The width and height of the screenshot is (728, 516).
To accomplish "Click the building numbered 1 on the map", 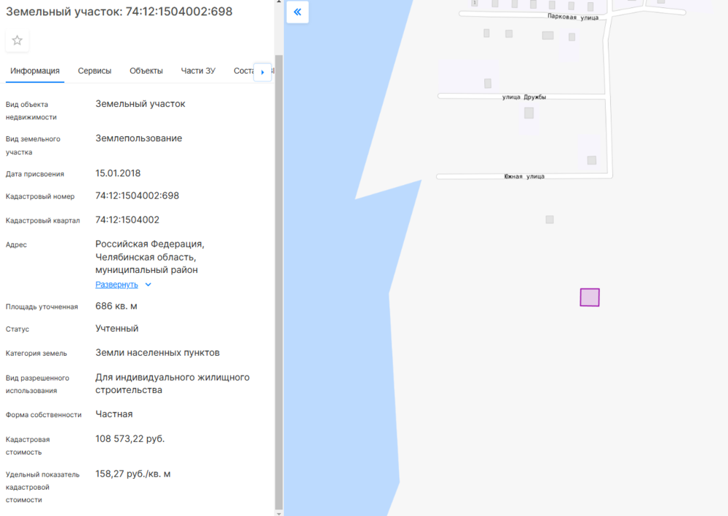I will click(475, 4).
